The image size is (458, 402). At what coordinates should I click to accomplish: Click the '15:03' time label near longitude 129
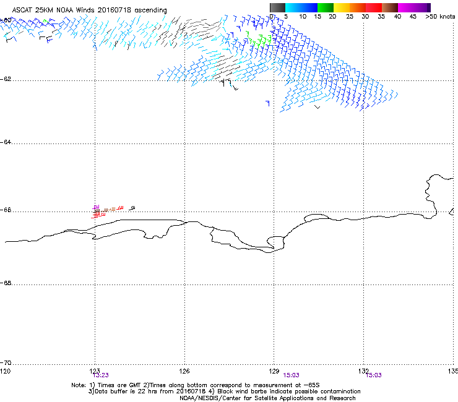pos(292,375)
